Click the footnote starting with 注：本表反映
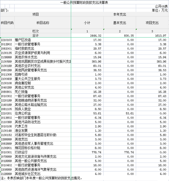 coord(41,178)
